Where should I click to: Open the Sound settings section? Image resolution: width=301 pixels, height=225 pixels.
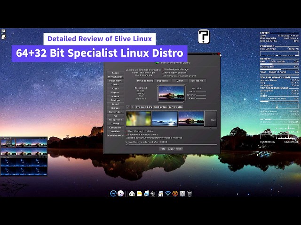coord(115,104)
